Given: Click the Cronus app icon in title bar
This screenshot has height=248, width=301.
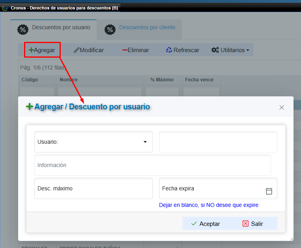Looking at the screenshot, I should pos(5,8).
